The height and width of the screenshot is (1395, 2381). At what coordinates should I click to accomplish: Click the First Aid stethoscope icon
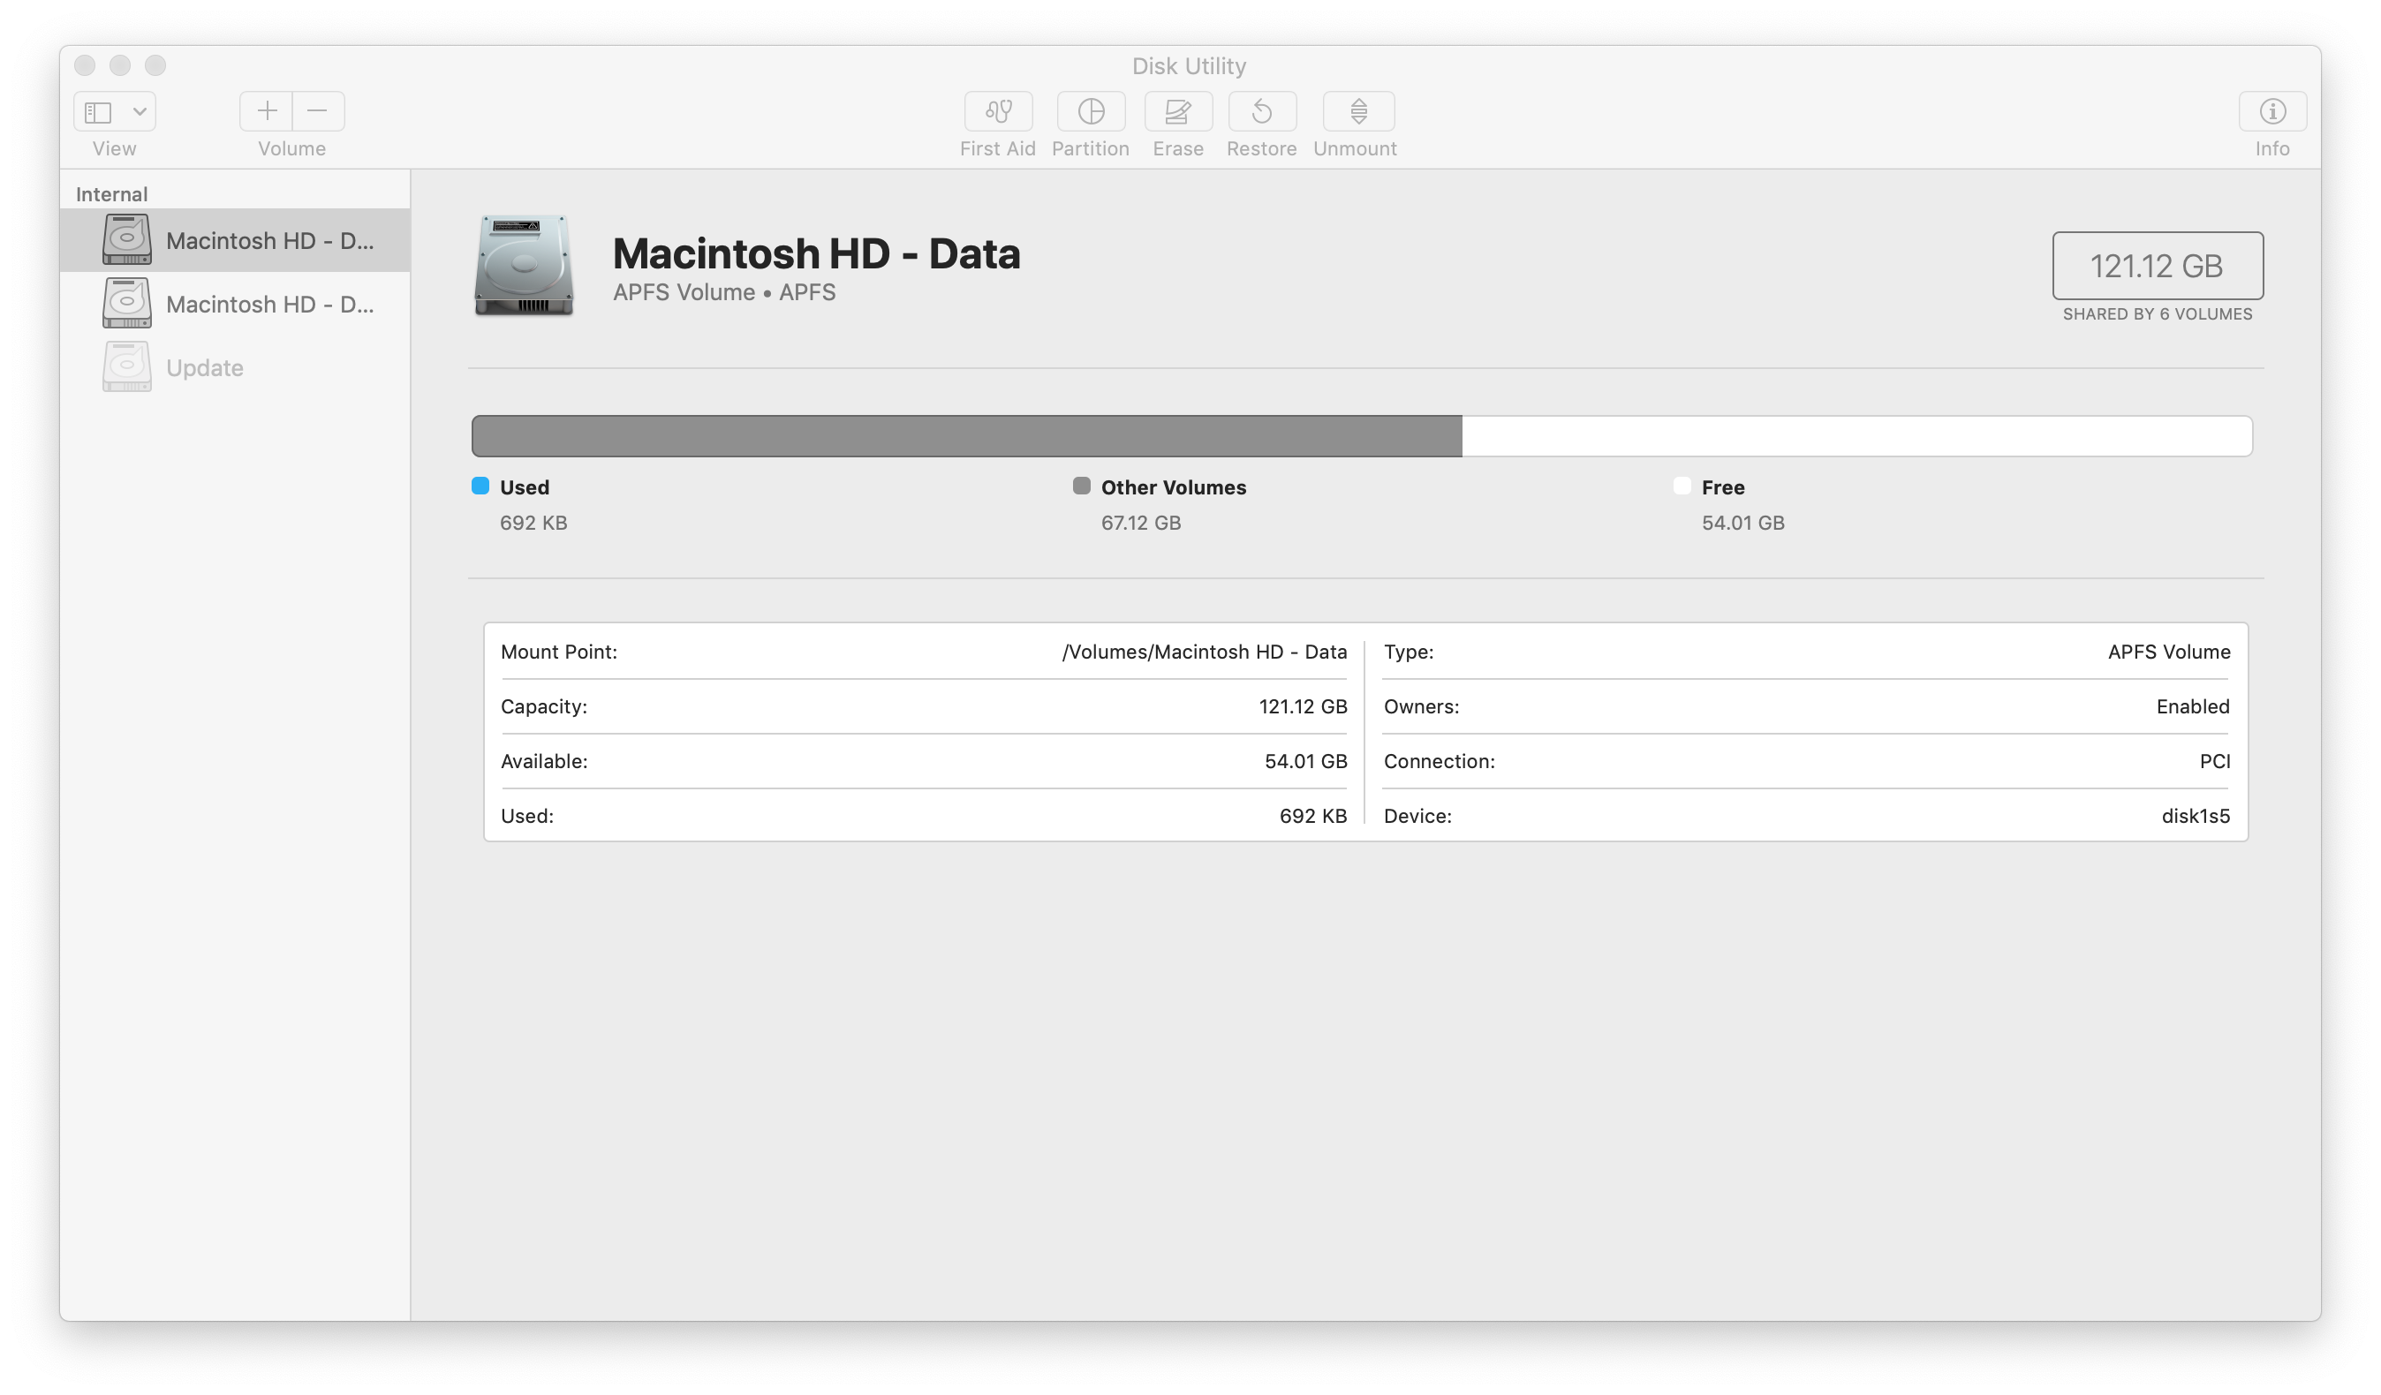coord(998,111)
